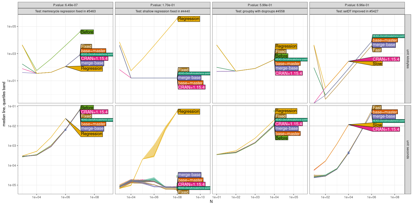Click 'Before' label in groupby seconds panel
The width and height of the screenshot is (413, 206).
(x=281, y=138)
